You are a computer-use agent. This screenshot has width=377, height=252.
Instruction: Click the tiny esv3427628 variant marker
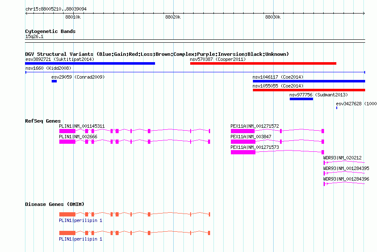337,108
